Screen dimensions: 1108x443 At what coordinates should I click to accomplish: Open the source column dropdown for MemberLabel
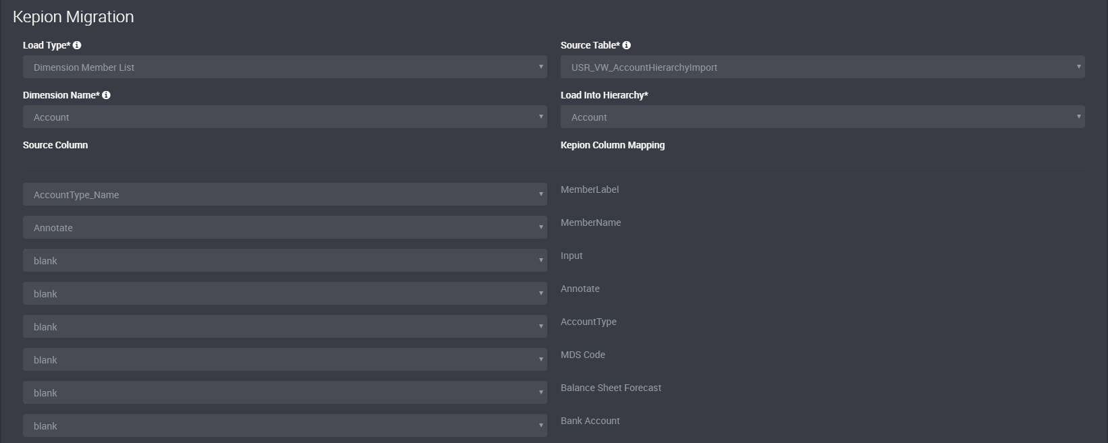pos(285,194)
